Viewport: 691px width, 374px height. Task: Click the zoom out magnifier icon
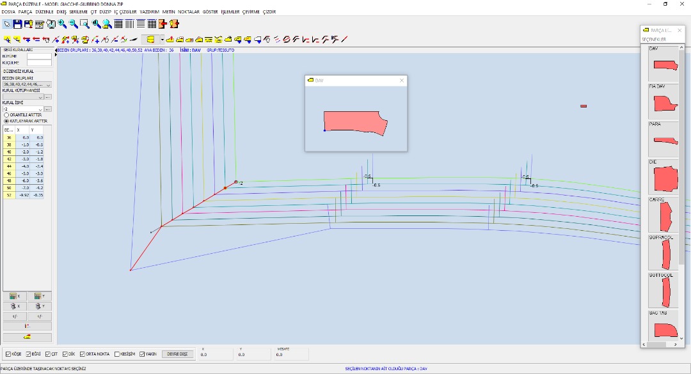tap(74, 24)
